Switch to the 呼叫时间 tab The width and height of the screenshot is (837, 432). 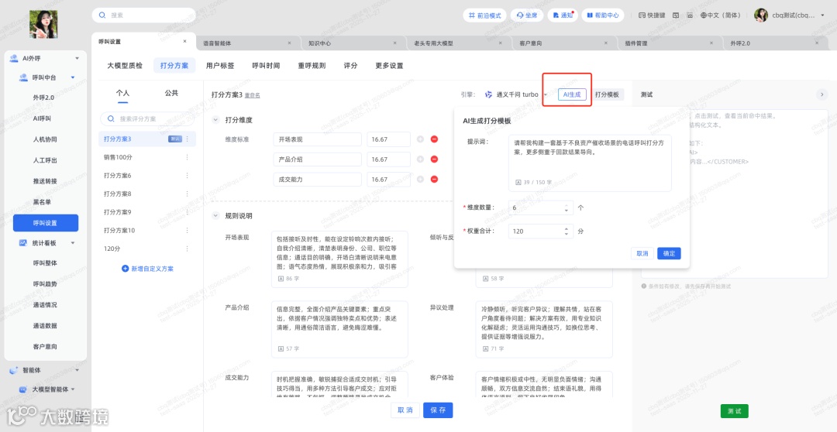(x=266, y=66)
